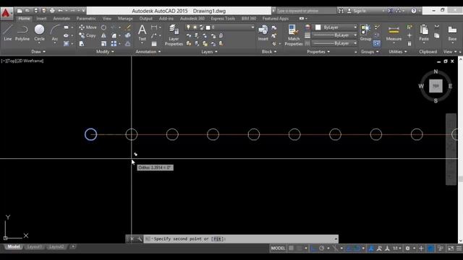Click the Erase tool in Modify
The image size is (463, 260).
[128, 27]
